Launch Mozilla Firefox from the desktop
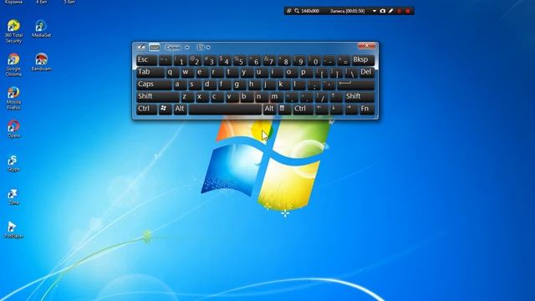Viewport: 535px width, 301px height. 13,98
